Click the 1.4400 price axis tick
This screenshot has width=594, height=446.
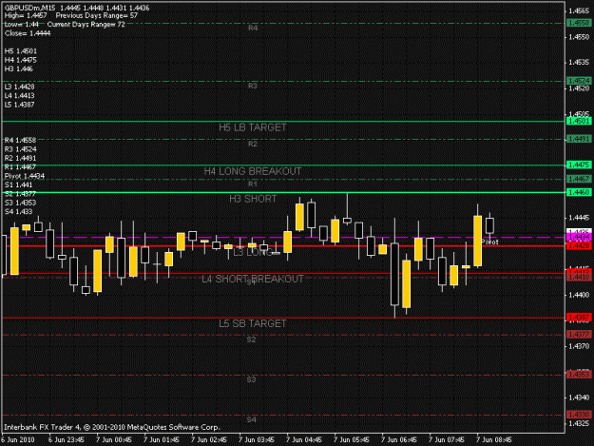point(580,295)
